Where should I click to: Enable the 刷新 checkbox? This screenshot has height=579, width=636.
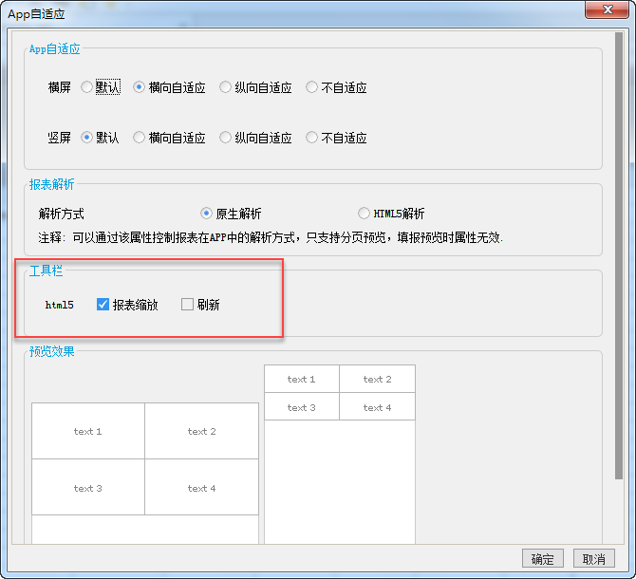click(187, 304)
